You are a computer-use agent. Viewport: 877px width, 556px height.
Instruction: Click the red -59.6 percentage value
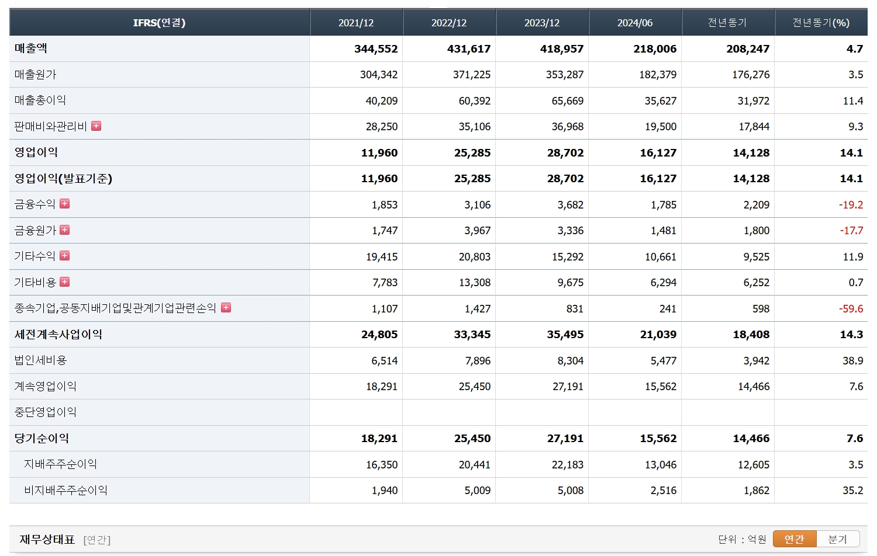(x=851, y=309)
